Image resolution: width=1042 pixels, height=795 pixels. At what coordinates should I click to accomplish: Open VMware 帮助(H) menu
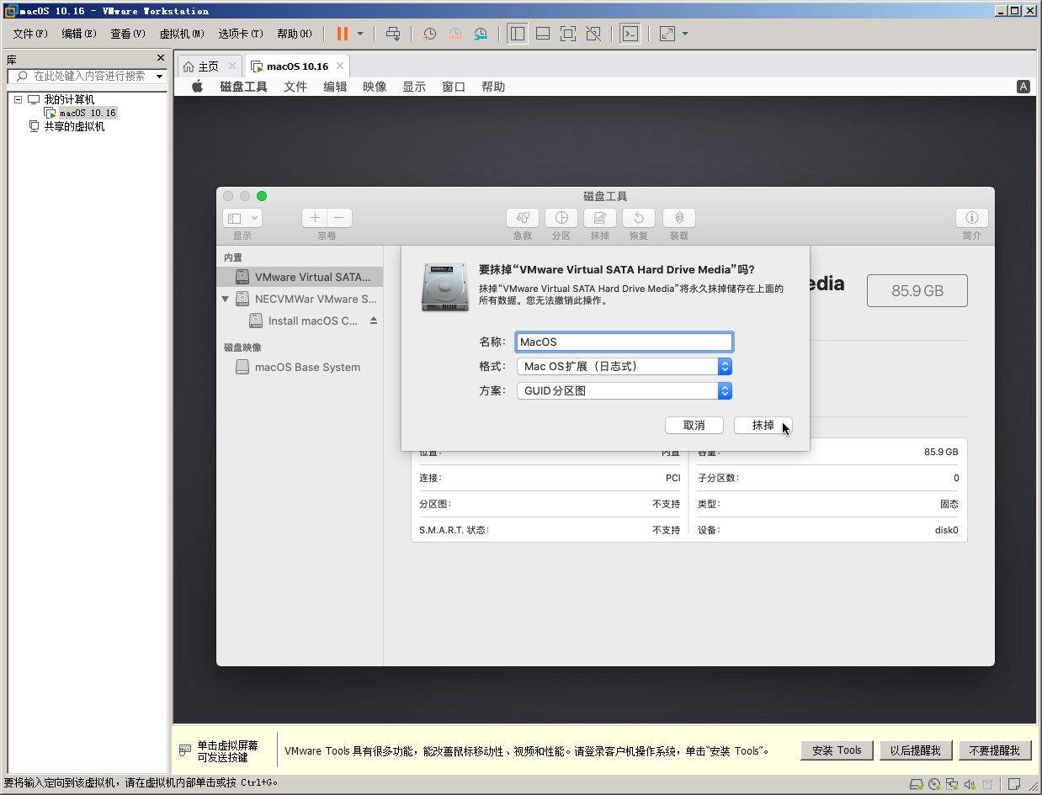(x=295, y=34)
